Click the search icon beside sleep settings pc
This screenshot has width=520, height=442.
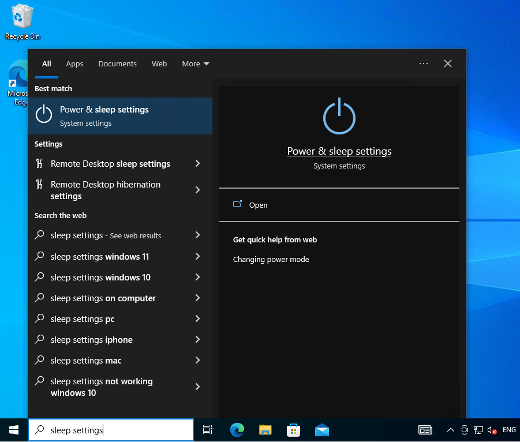point(39,319)
